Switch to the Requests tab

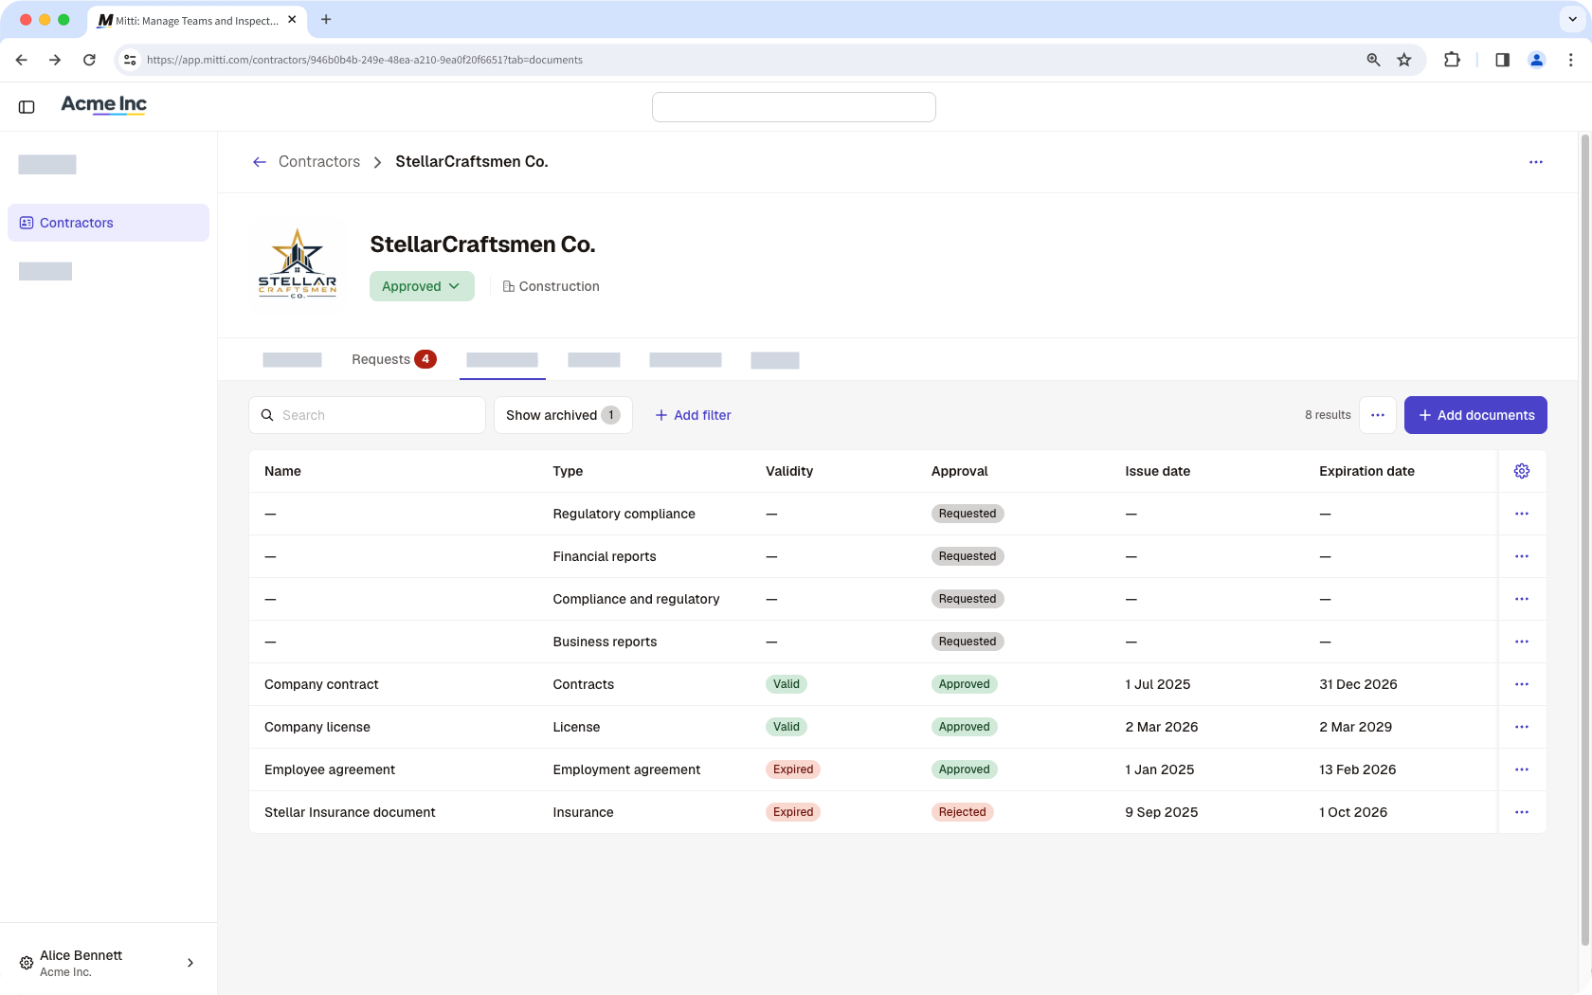tap(393, 359)
